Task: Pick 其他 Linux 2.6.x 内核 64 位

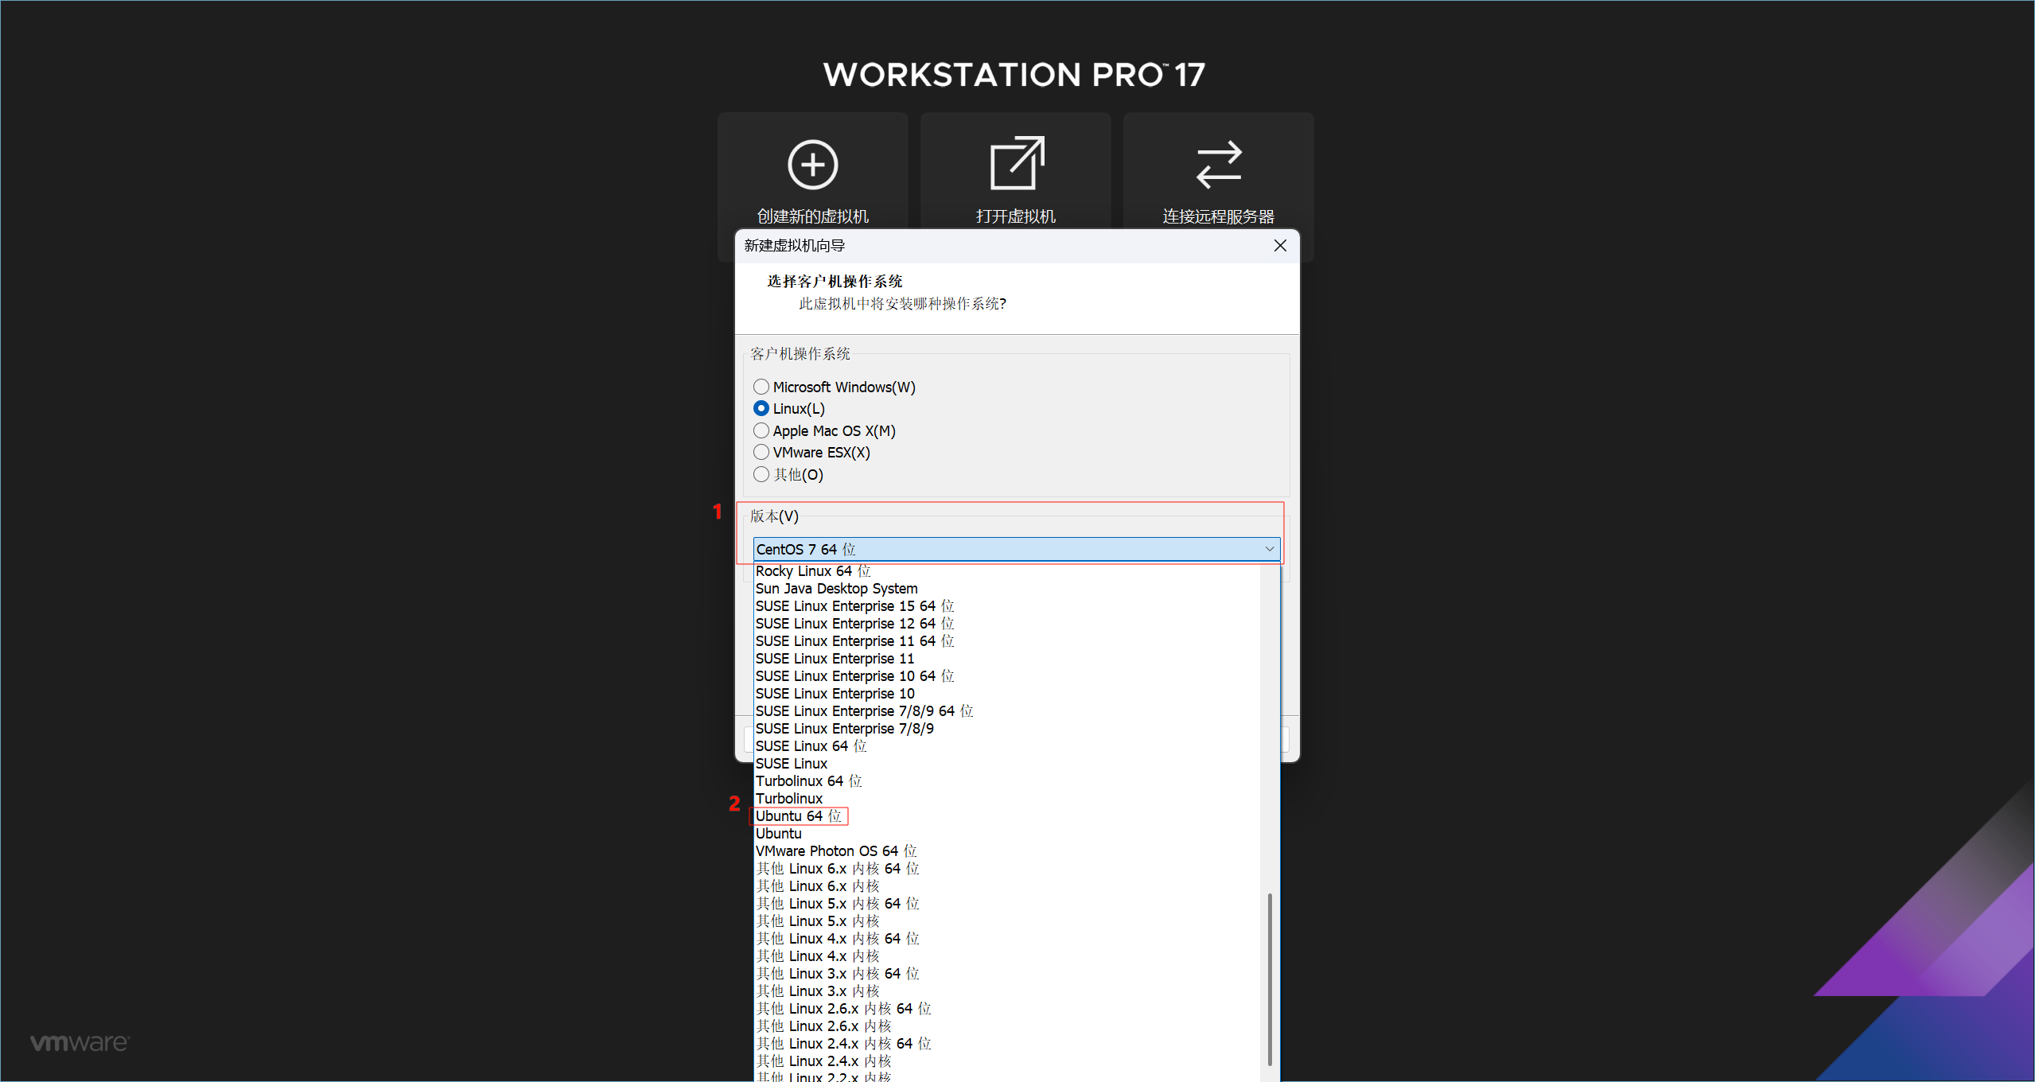Action: click(1006, 1009)
